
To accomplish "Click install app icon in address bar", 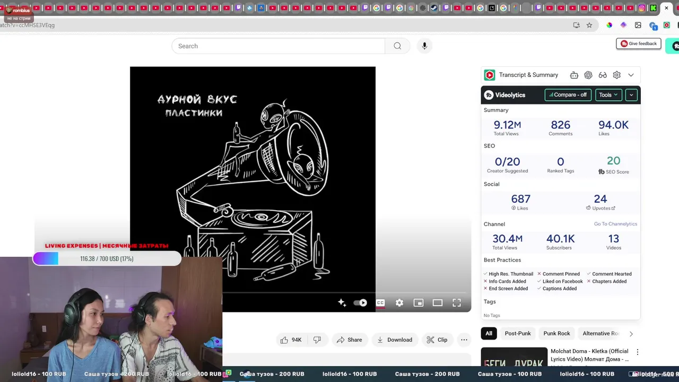I will click(577, 25).
